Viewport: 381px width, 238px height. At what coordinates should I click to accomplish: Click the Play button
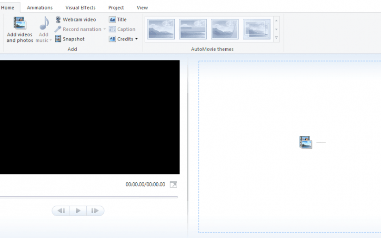coord(78,210)
